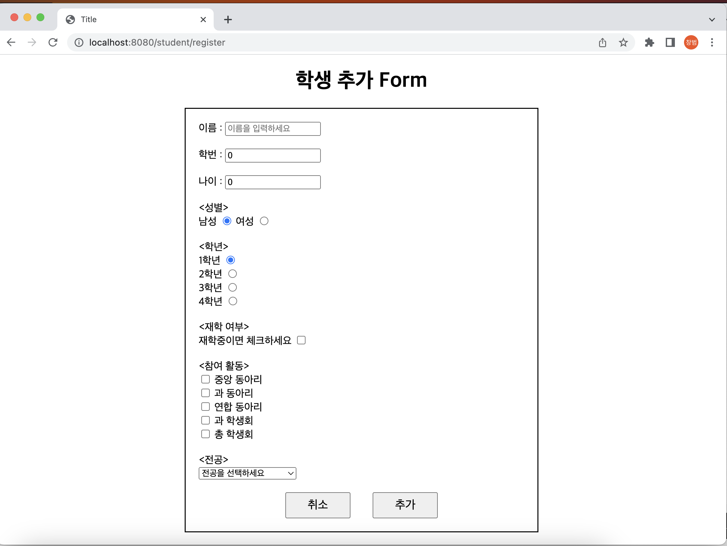Select the 3학년 radio button
Viewport: 727px width, 546px height.
point(232,288)
